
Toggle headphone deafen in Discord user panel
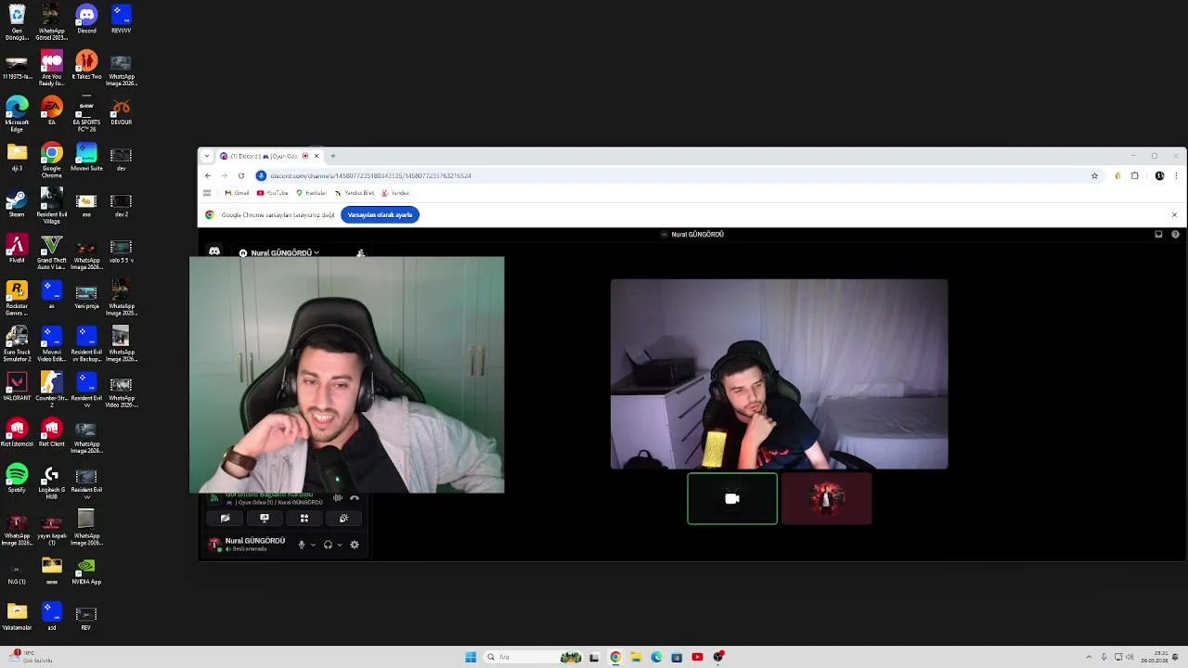tap(328, 545)
